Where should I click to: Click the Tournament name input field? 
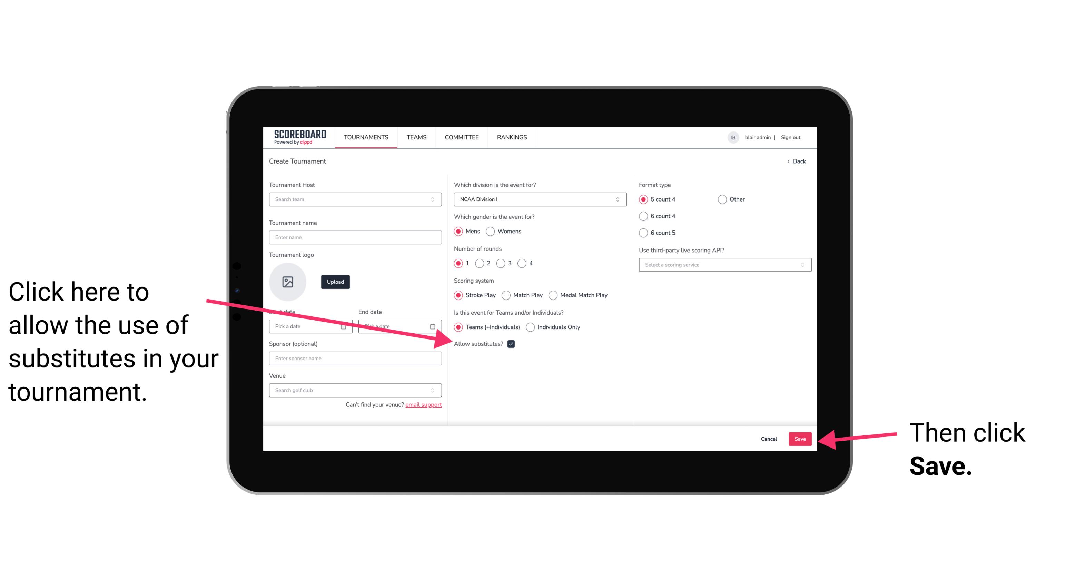click(355, 237)
